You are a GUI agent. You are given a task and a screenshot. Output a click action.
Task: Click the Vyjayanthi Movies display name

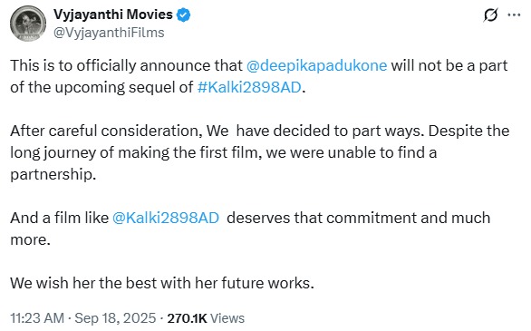[112, 15]
